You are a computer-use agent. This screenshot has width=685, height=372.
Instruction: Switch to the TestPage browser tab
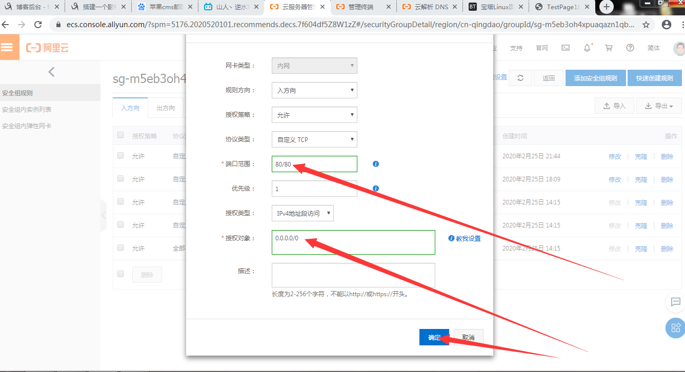pos(562,7)
